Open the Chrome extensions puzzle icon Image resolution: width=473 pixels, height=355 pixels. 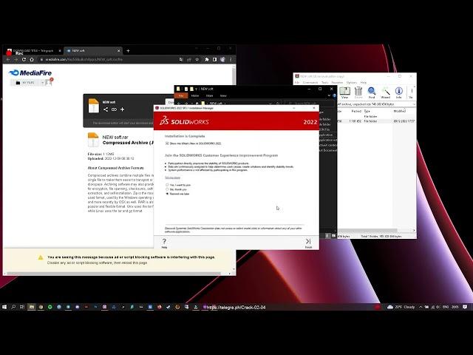point(207,59)
